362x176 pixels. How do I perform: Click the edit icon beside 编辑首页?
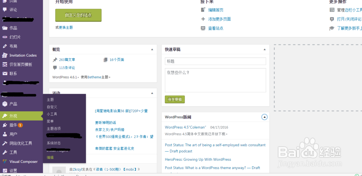(203, 10)
